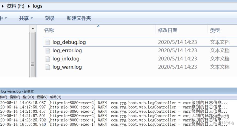Click the 文本文档 type of log_warn.log
237x127 pixels.
click(220, 67)
